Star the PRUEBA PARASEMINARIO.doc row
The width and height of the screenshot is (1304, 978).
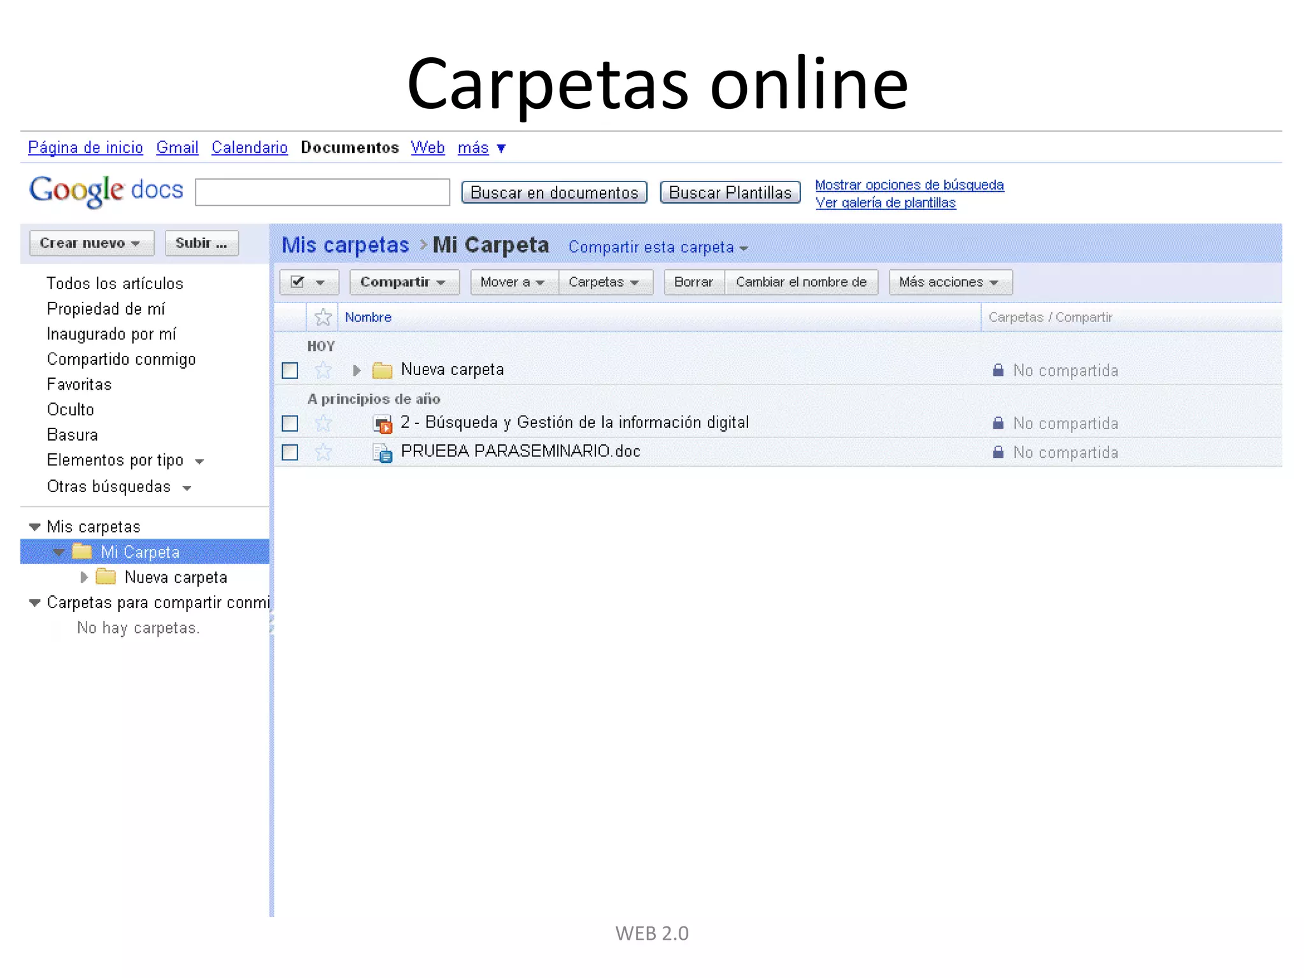click(323, 452)
